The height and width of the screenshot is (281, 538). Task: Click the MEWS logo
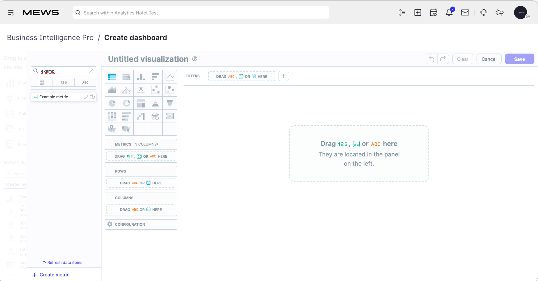click(40, 12)
